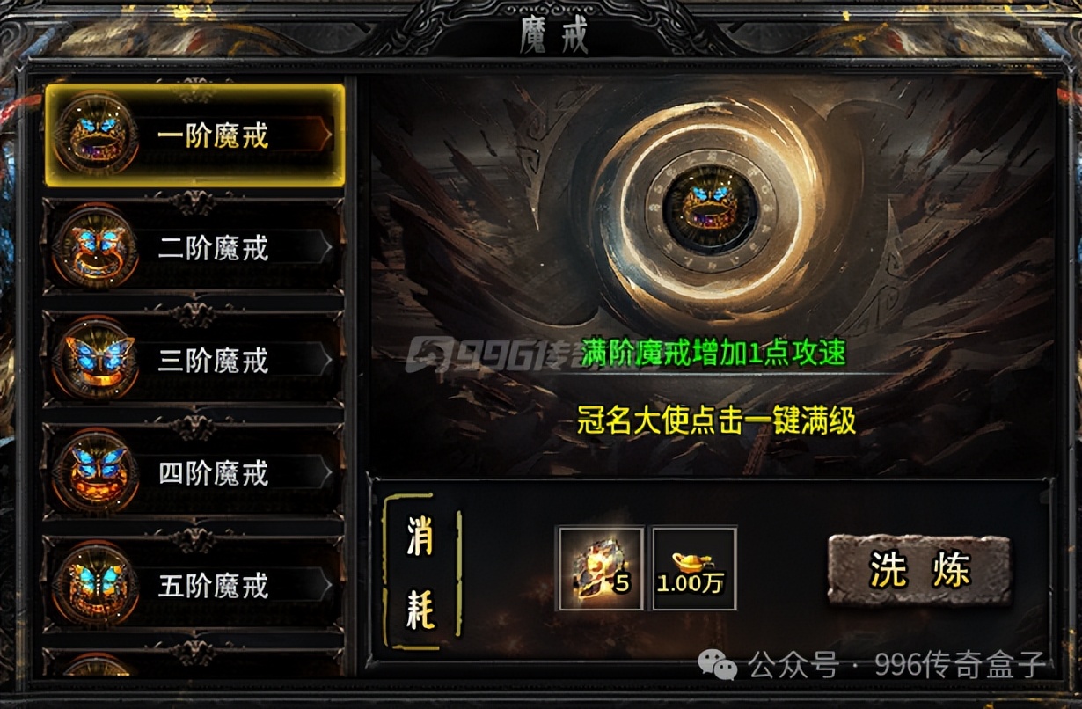Click 冠名大使点击一键满级 yellow text
This screenshot has height=709, width=1082.
click(x=716, y=420)
